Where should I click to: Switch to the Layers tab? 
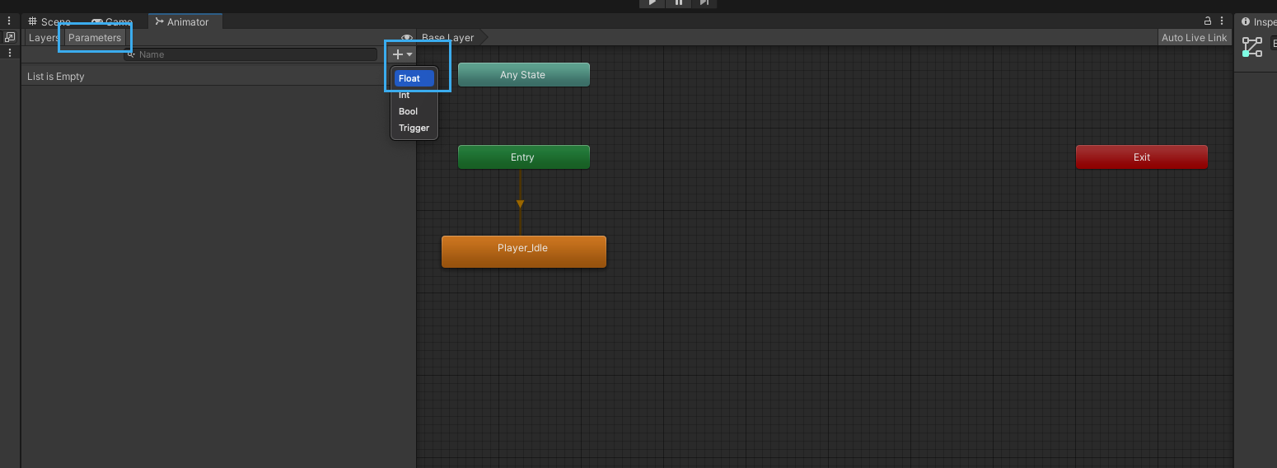pyautogui.click(x=44, y=38)
